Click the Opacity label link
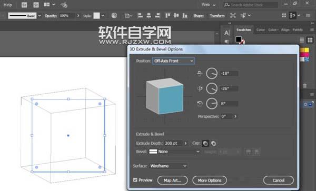The width and height of the screenshot is (316, 191). [x=51, y=15]
